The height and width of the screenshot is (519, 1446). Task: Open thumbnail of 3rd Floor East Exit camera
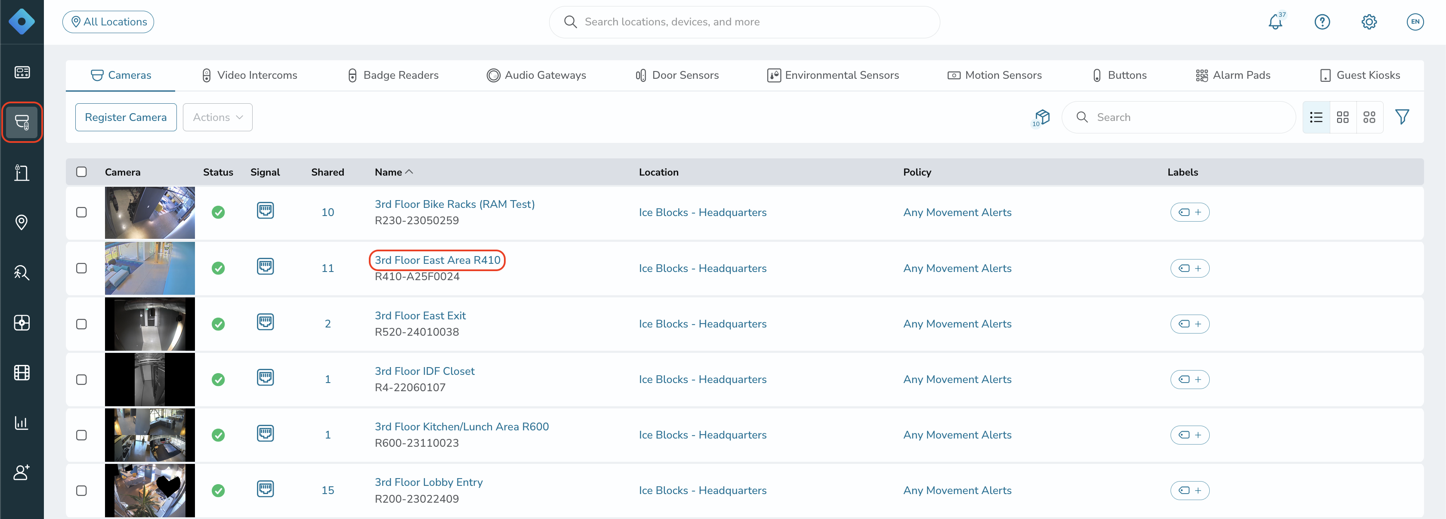[150, 324]
